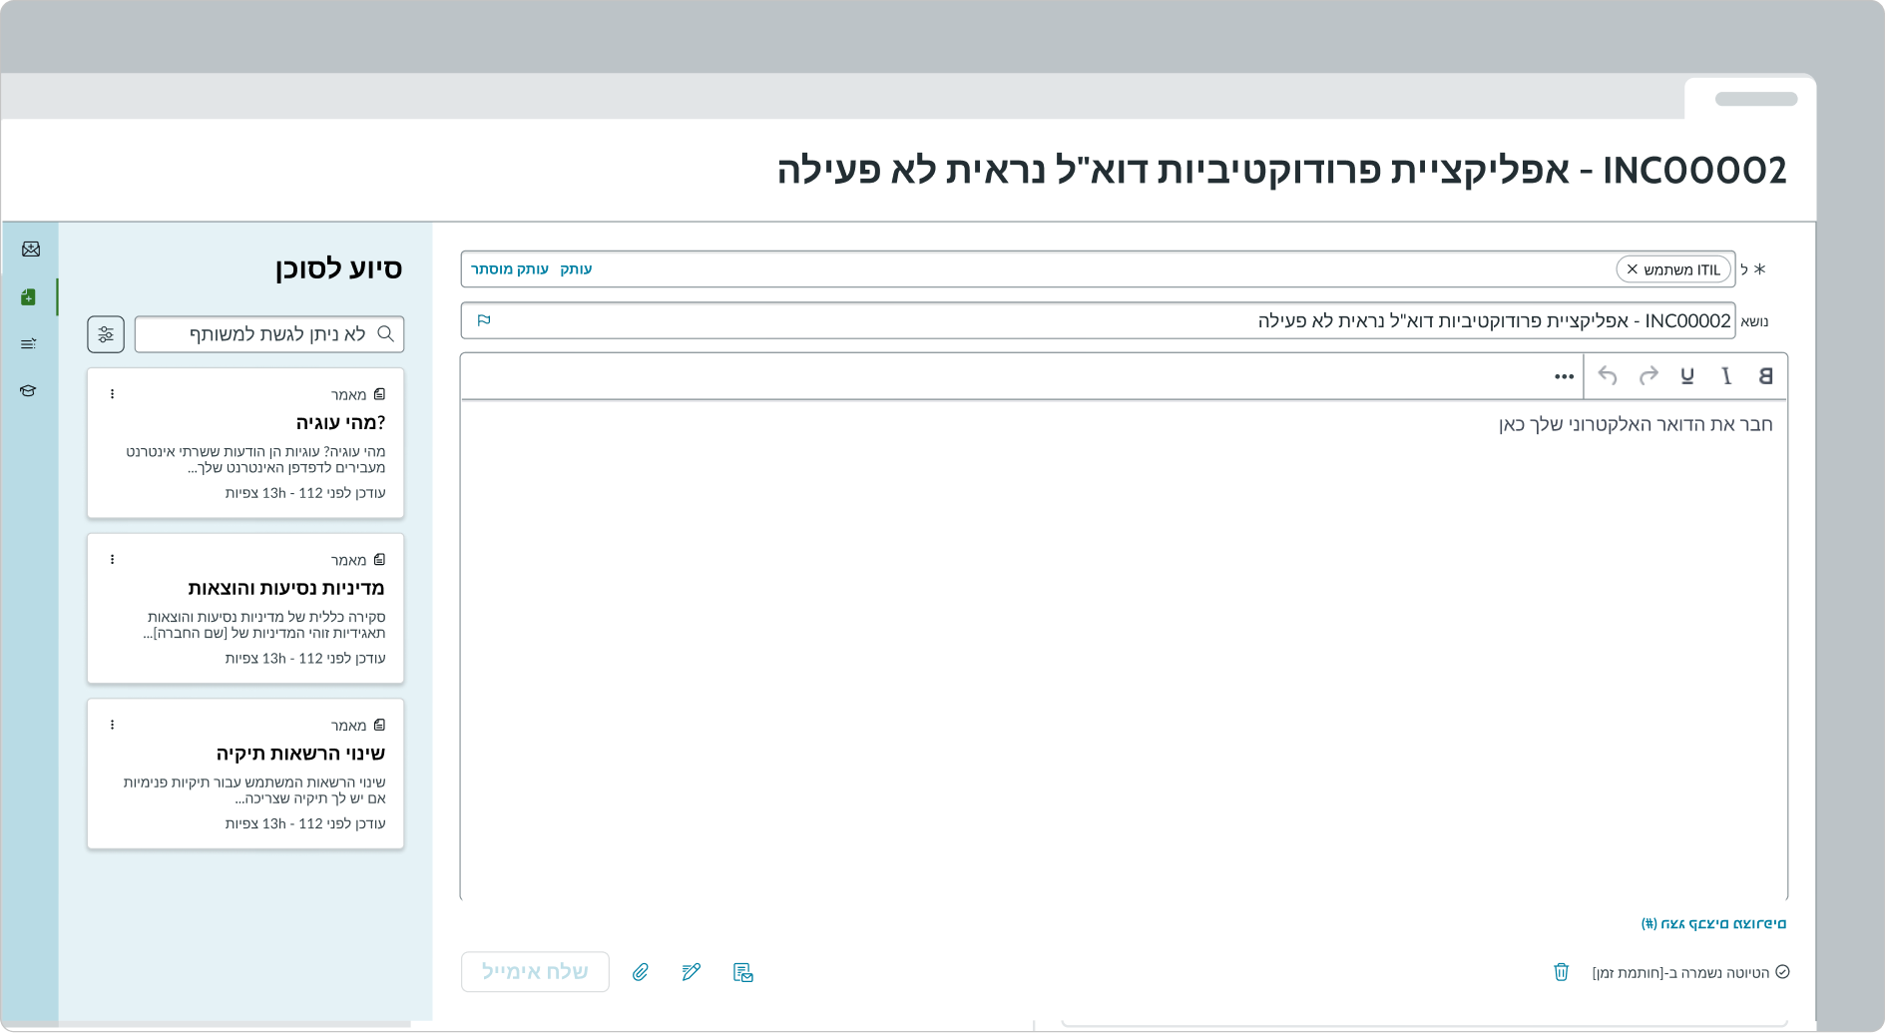The height and width of the screenshot is (1033, 1885).
Task: Delete the draft using the trash icon
Action: pos(1562,971)
